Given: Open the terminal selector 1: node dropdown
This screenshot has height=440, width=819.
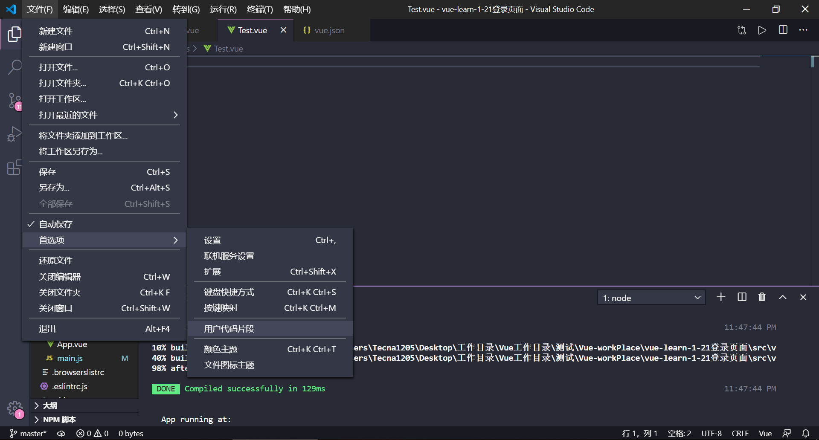Looking at the screenshot, I should coord(651,298).
